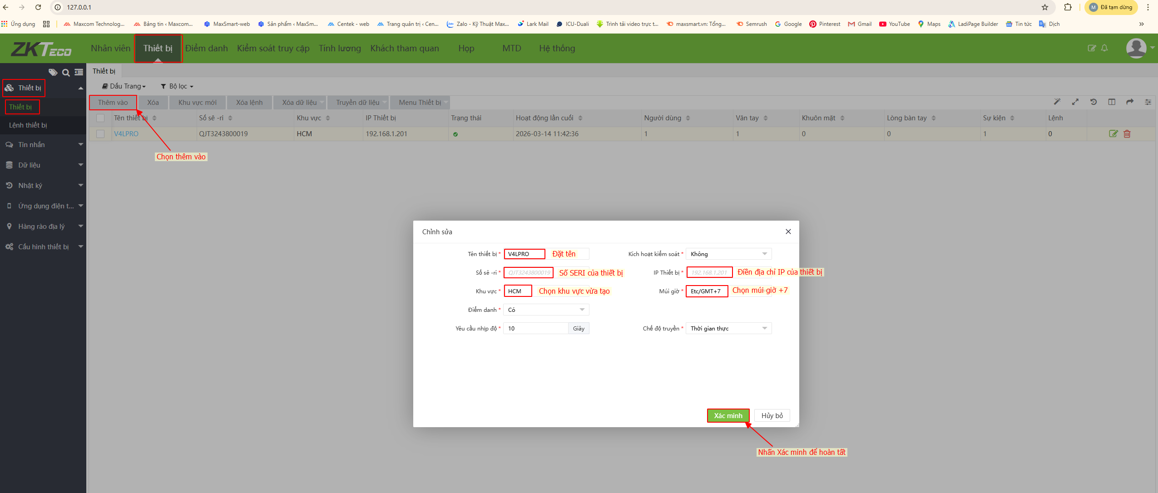Click the fullscreen expand arrows icon
The width and height of the screenshot is (1158, 493).
point(1075,102)
